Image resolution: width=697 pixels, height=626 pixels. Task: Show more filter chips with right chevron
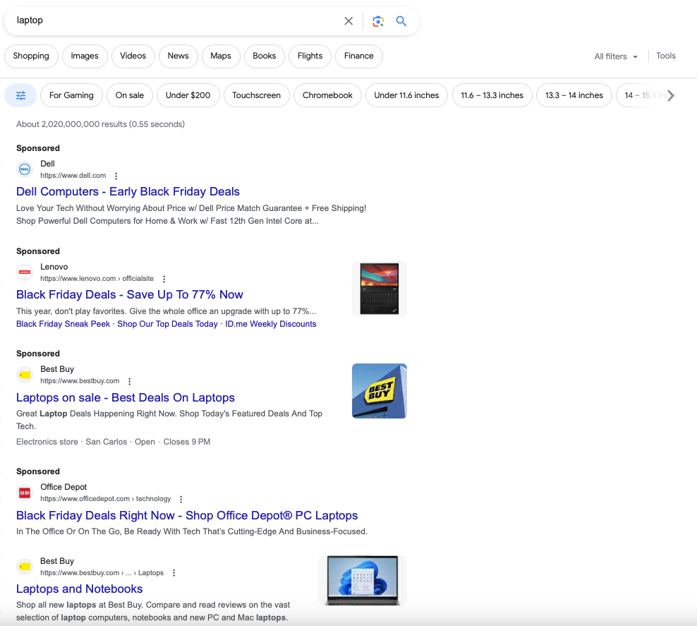[670, 95]
